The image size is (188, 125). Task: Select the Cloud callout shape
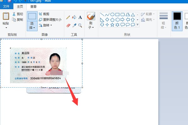click(x=133, y=24)
